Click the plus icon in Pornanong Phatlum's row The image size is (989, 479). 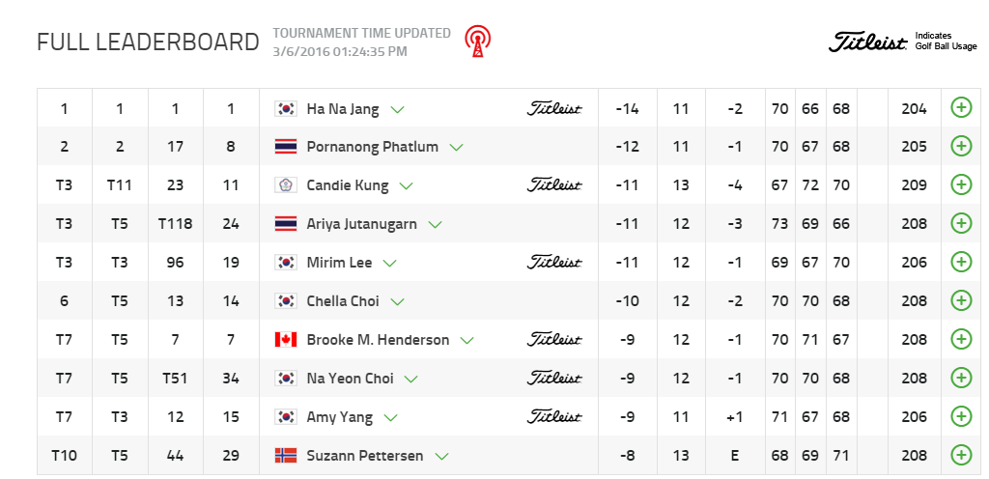[961, 146]
